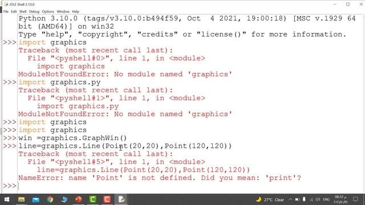Close the IDLE Shell window
The height and width of the screenshot is (205, 365).
pyautogui.click(x=360, y=4)
